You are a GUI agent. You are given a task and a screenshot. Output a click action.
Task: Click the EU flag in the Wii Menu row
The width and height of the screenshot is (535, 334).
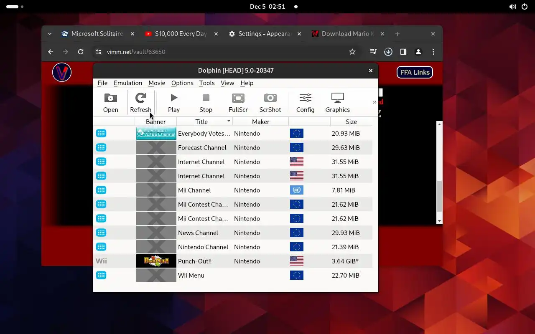tap(297, 275)
